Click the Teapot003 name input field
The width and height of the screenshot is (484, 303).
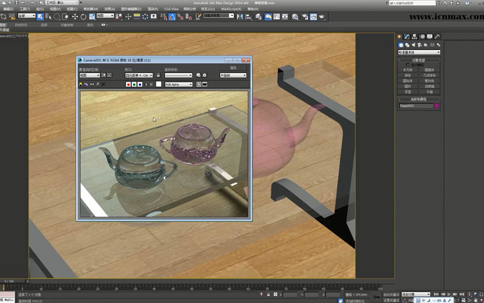(416, 106)
